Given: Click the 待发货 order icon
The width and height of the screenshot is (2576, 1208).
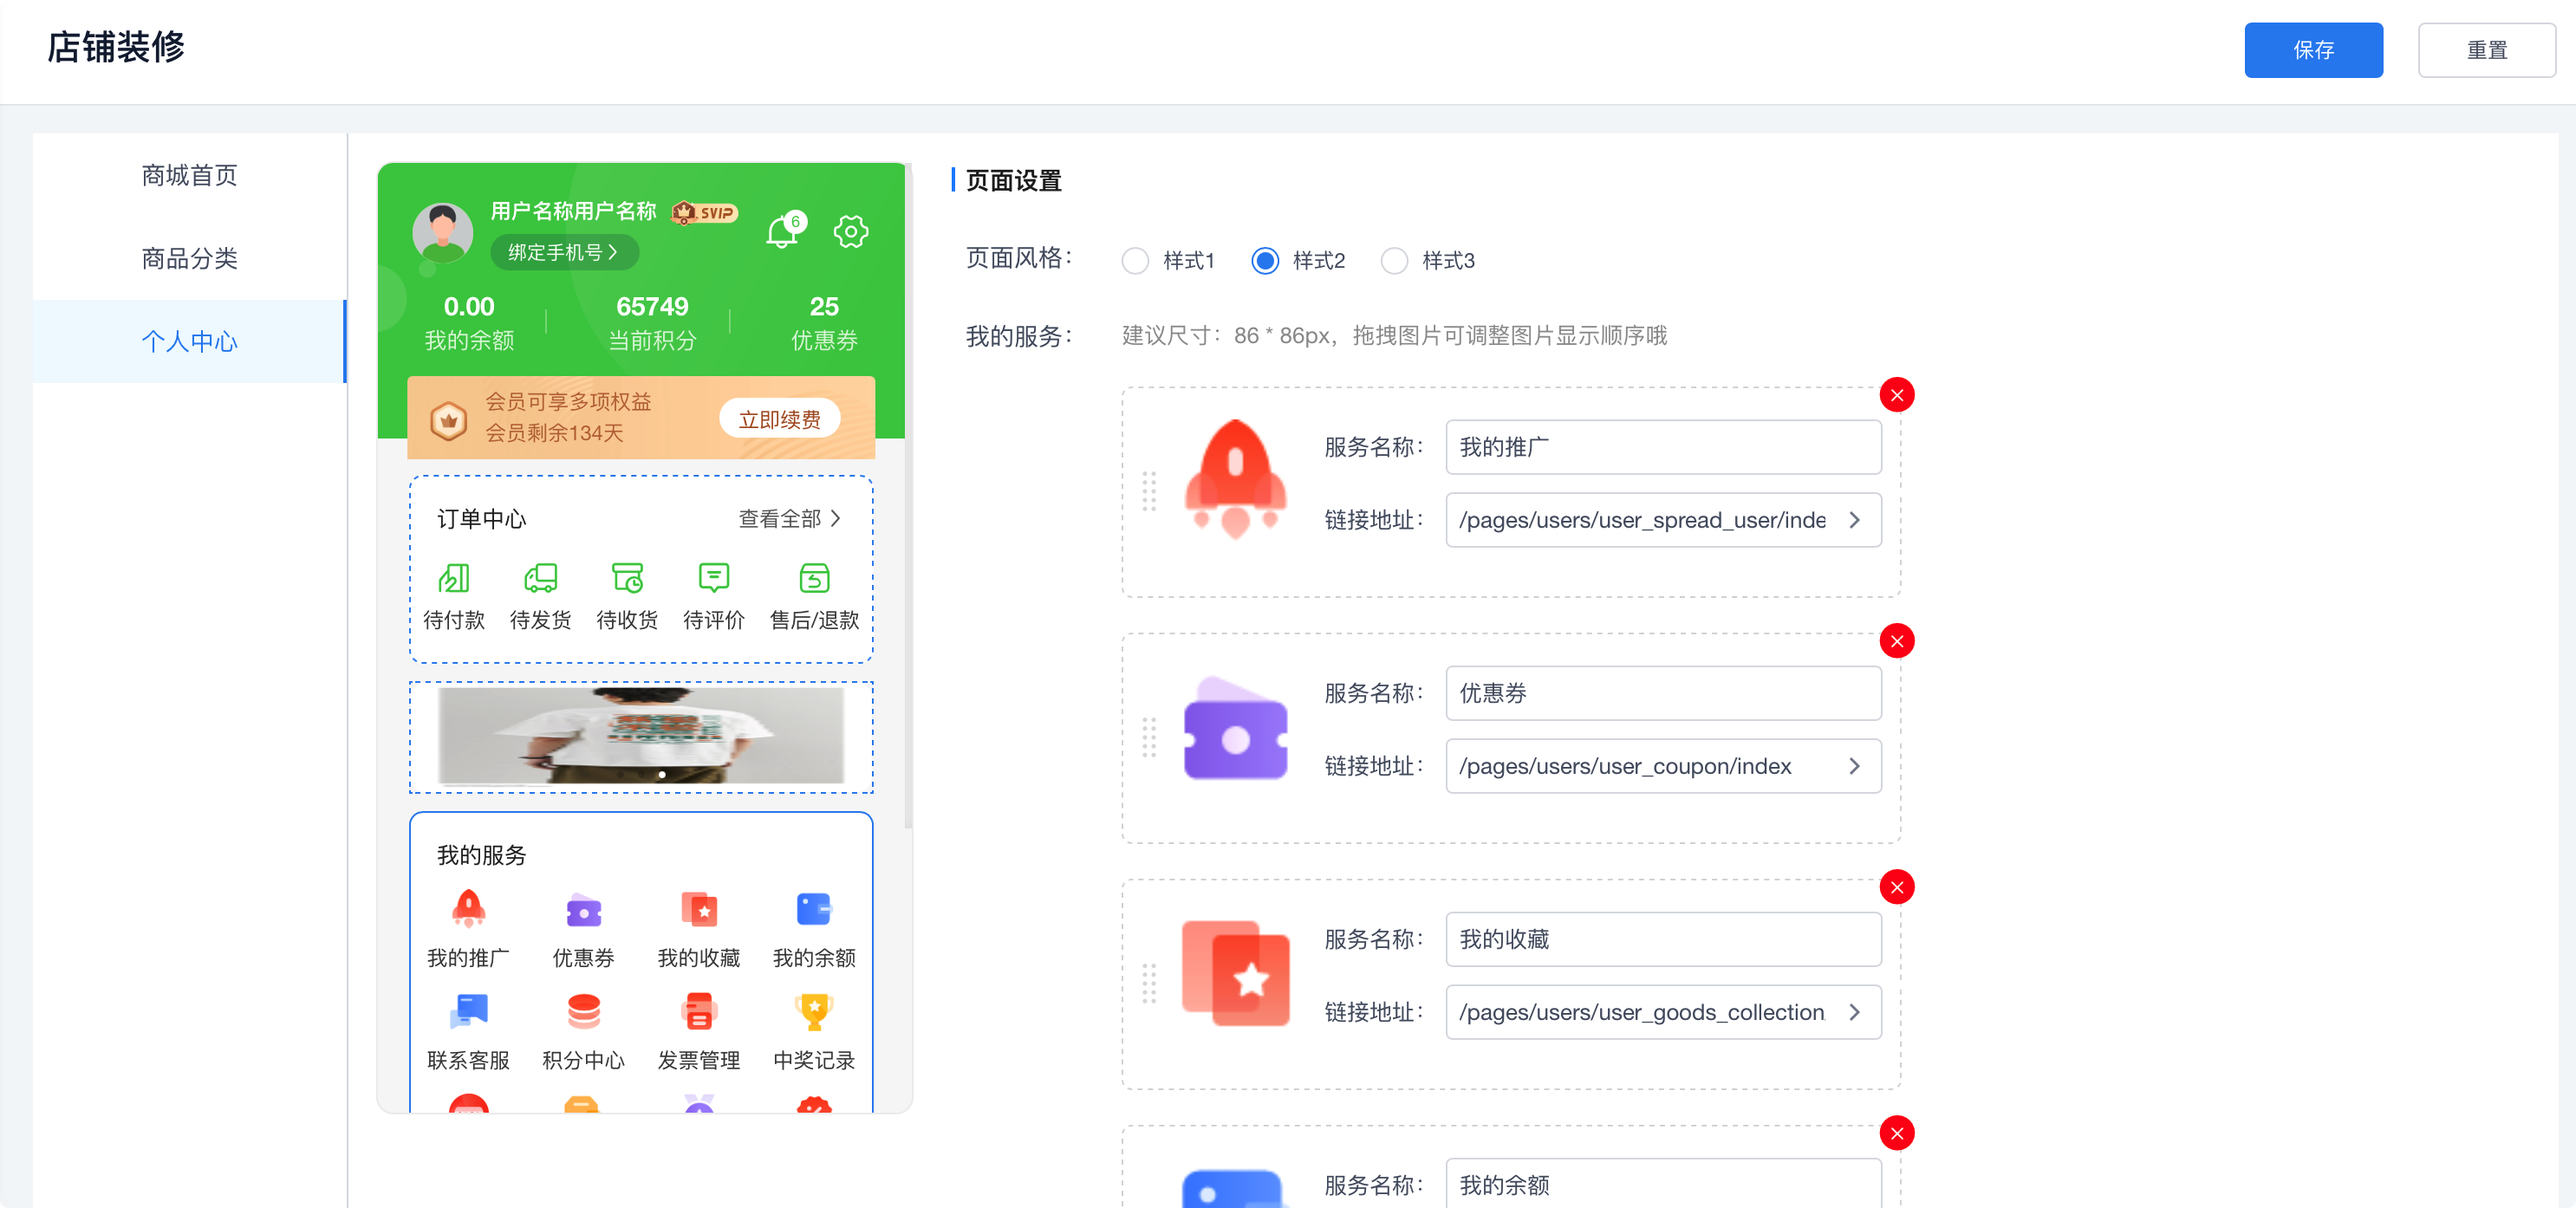Looking at the screenshot, I should point(541,577).
